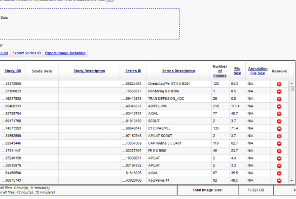
Task: Sort by Number of Images column
Action: pyautogui.click(x=220, y=71)
